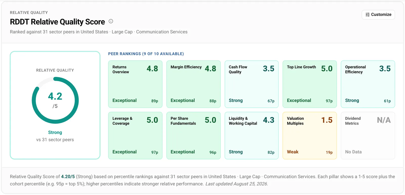Image resolution: width=405 pixels, height=195 pixels.
Task: Select the Liquidity & Working Capital card
Action: [x=252, y=135]
